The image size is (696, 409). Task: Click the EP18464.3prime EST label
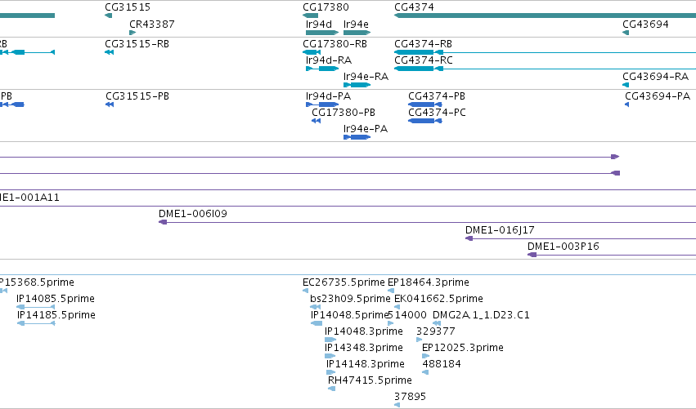[x=429, y=282]
